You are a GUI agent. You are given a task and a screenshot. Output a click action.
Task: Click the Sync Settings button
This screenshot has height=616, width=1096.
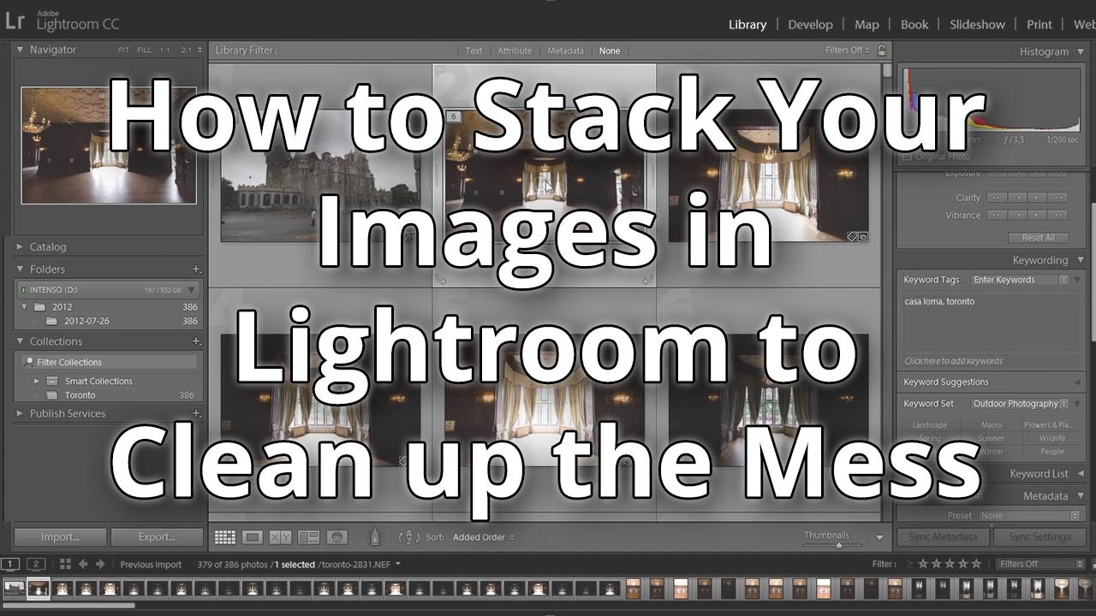(x=1039, y=537)
